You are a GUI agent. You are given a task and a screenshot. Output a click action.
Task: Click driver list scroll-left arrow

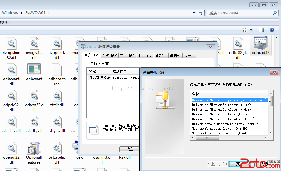point(193,137)
